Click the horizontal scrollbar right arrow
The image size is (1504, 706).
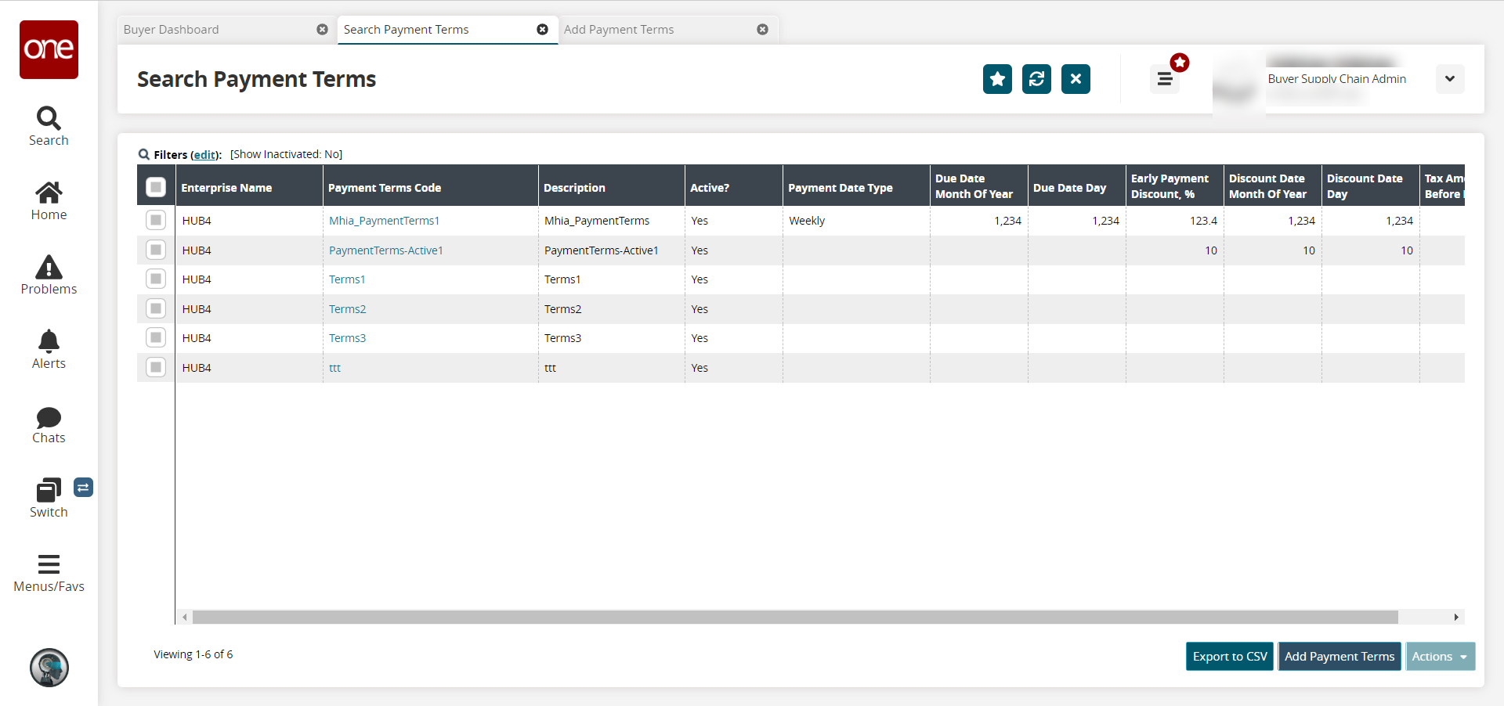point(1455,618)
